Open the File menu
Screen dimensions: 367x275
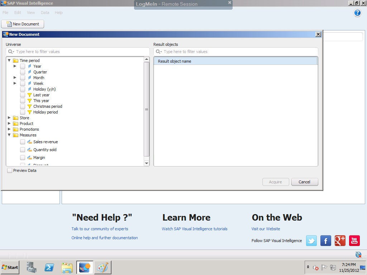pyautogui.click(x=5, y=13)
